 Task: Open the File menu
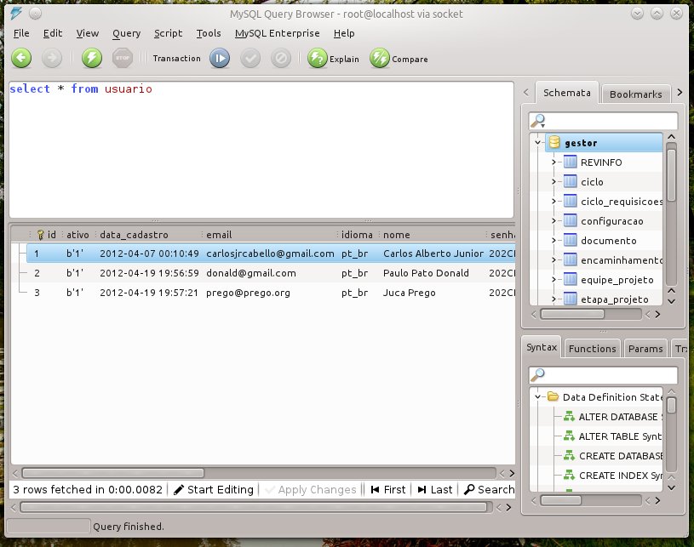(x=21, y=33)
